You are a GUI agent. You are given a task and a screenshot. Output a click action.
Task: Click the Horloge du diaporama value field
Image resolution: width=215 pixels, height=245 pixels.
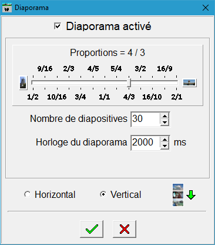146,143
